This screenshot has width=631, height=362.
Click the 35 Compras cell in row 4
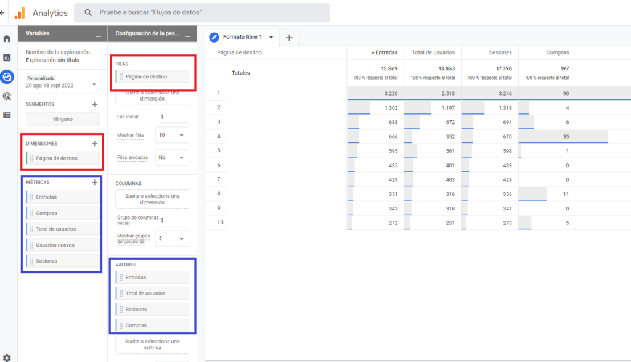(x=566, y=136)
